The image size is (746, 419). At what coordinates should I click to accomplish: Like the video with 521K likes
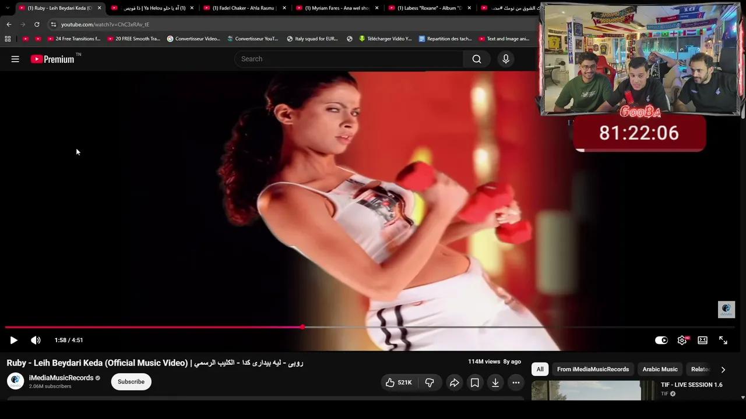point(399,382)
